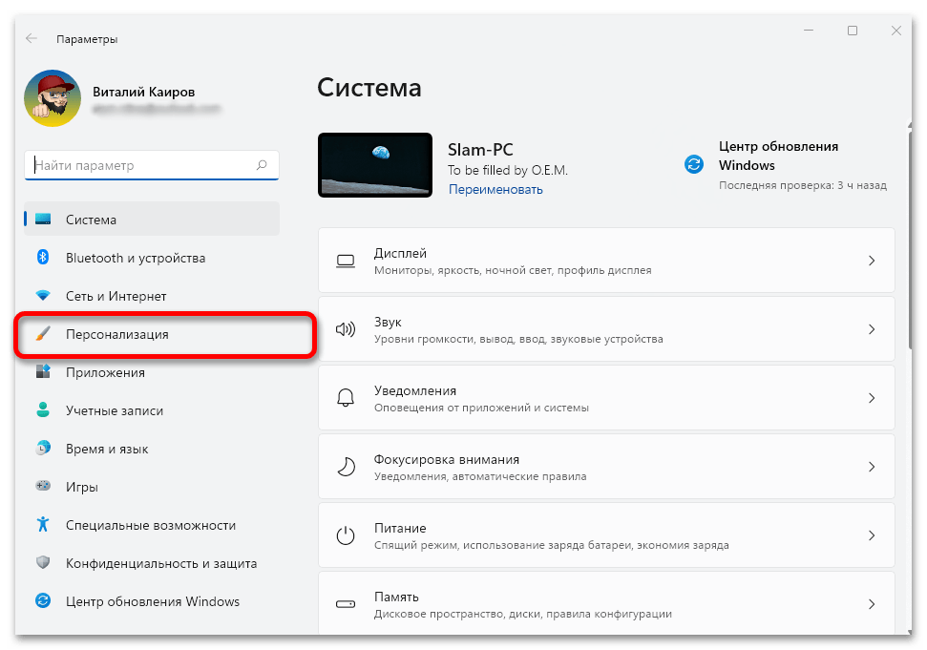Open the Уведомления settings card
Image resolution: width=927 pixels, height=650 pixels.
(x=606, y=398)
